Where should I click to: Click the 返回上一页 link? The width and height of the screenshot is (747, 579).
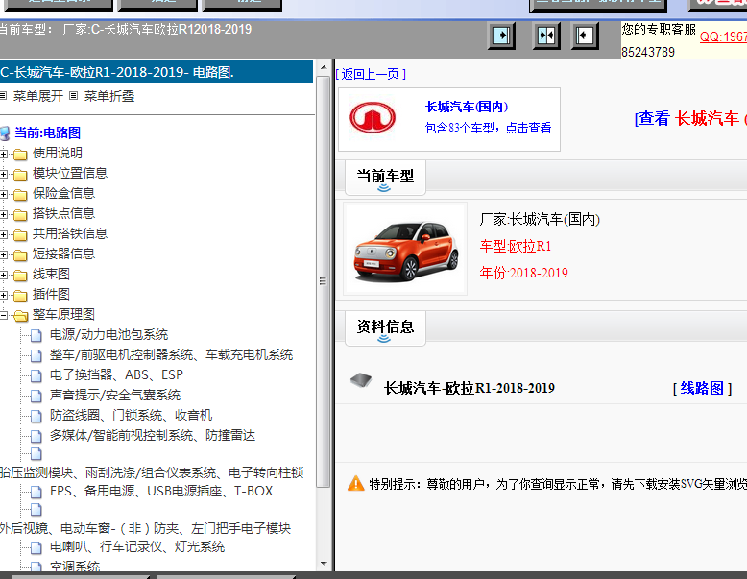coord(371,74)
